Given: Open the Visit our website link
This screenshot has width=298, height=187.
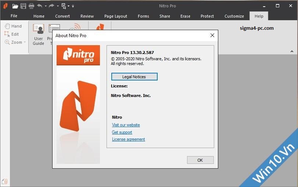Looking at the screenshot, I should (x=126, y=125).
